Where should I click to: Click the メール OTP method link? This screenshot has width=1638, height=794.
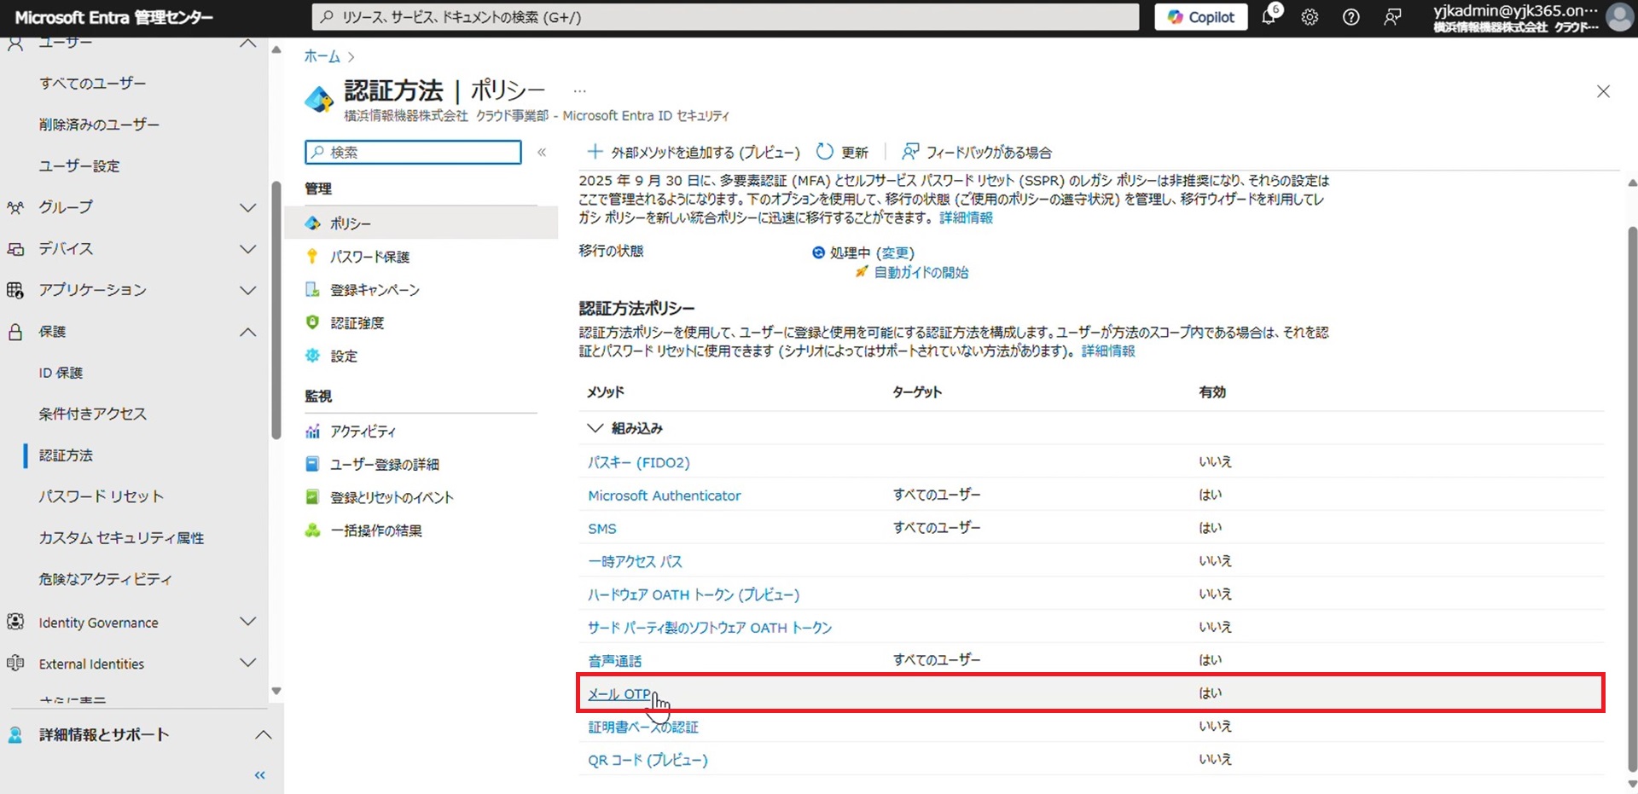click(619, 694)
